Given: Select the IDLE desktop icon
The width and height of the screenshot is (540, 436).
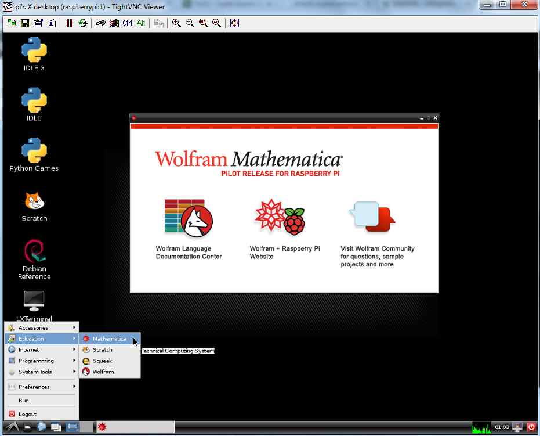Looking at the screenshot, I should pos(34,104).
